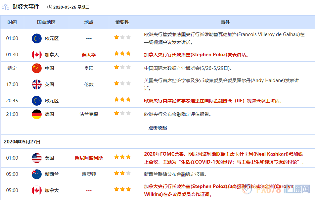Click the 01:30 time cell
This screenshot has height=201, width=316.
click(12, 55)
